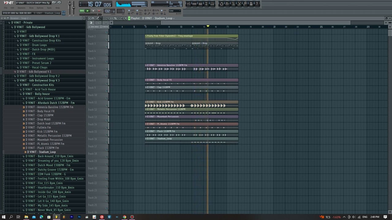Click the master pitch slider
This screenshot has height=220, width=392.
[x=74, y=8]
